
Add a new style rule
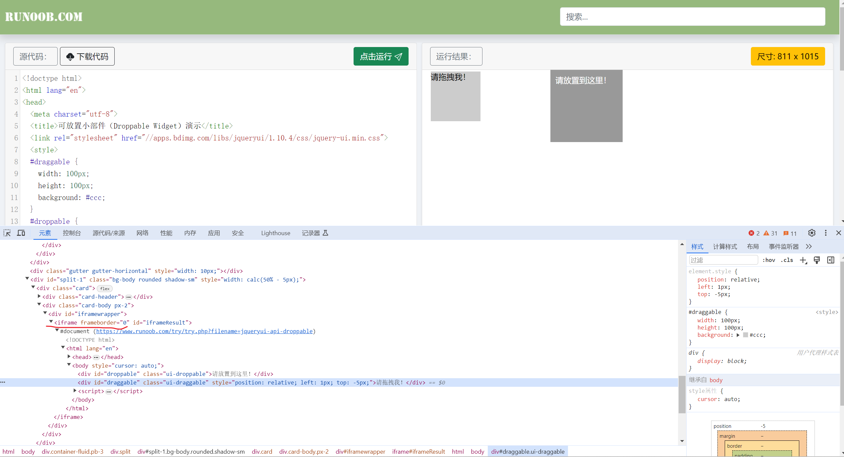803,260
